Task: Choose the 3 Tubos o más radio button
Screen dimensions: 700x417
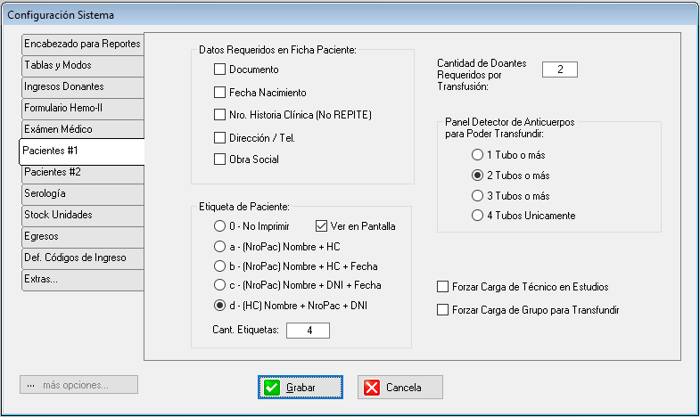Action: click(x=478, y=196)
